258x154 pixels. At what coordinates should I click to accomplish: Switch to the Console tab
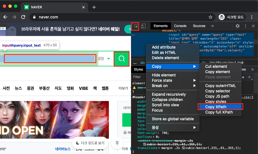coord(180,26)
